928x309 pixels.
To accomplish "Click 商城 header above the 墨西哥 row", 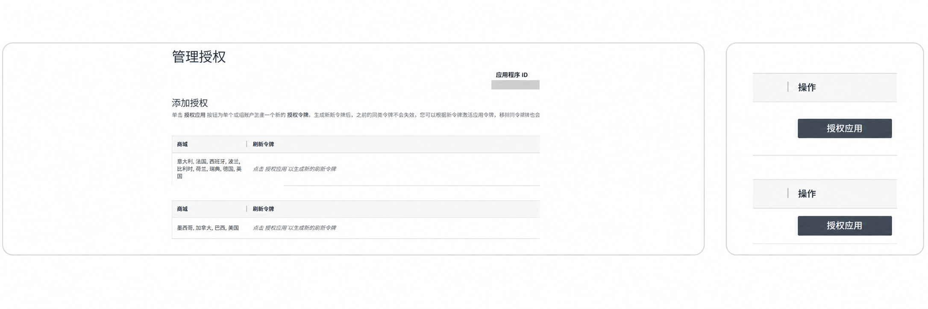I will (182, 209).
